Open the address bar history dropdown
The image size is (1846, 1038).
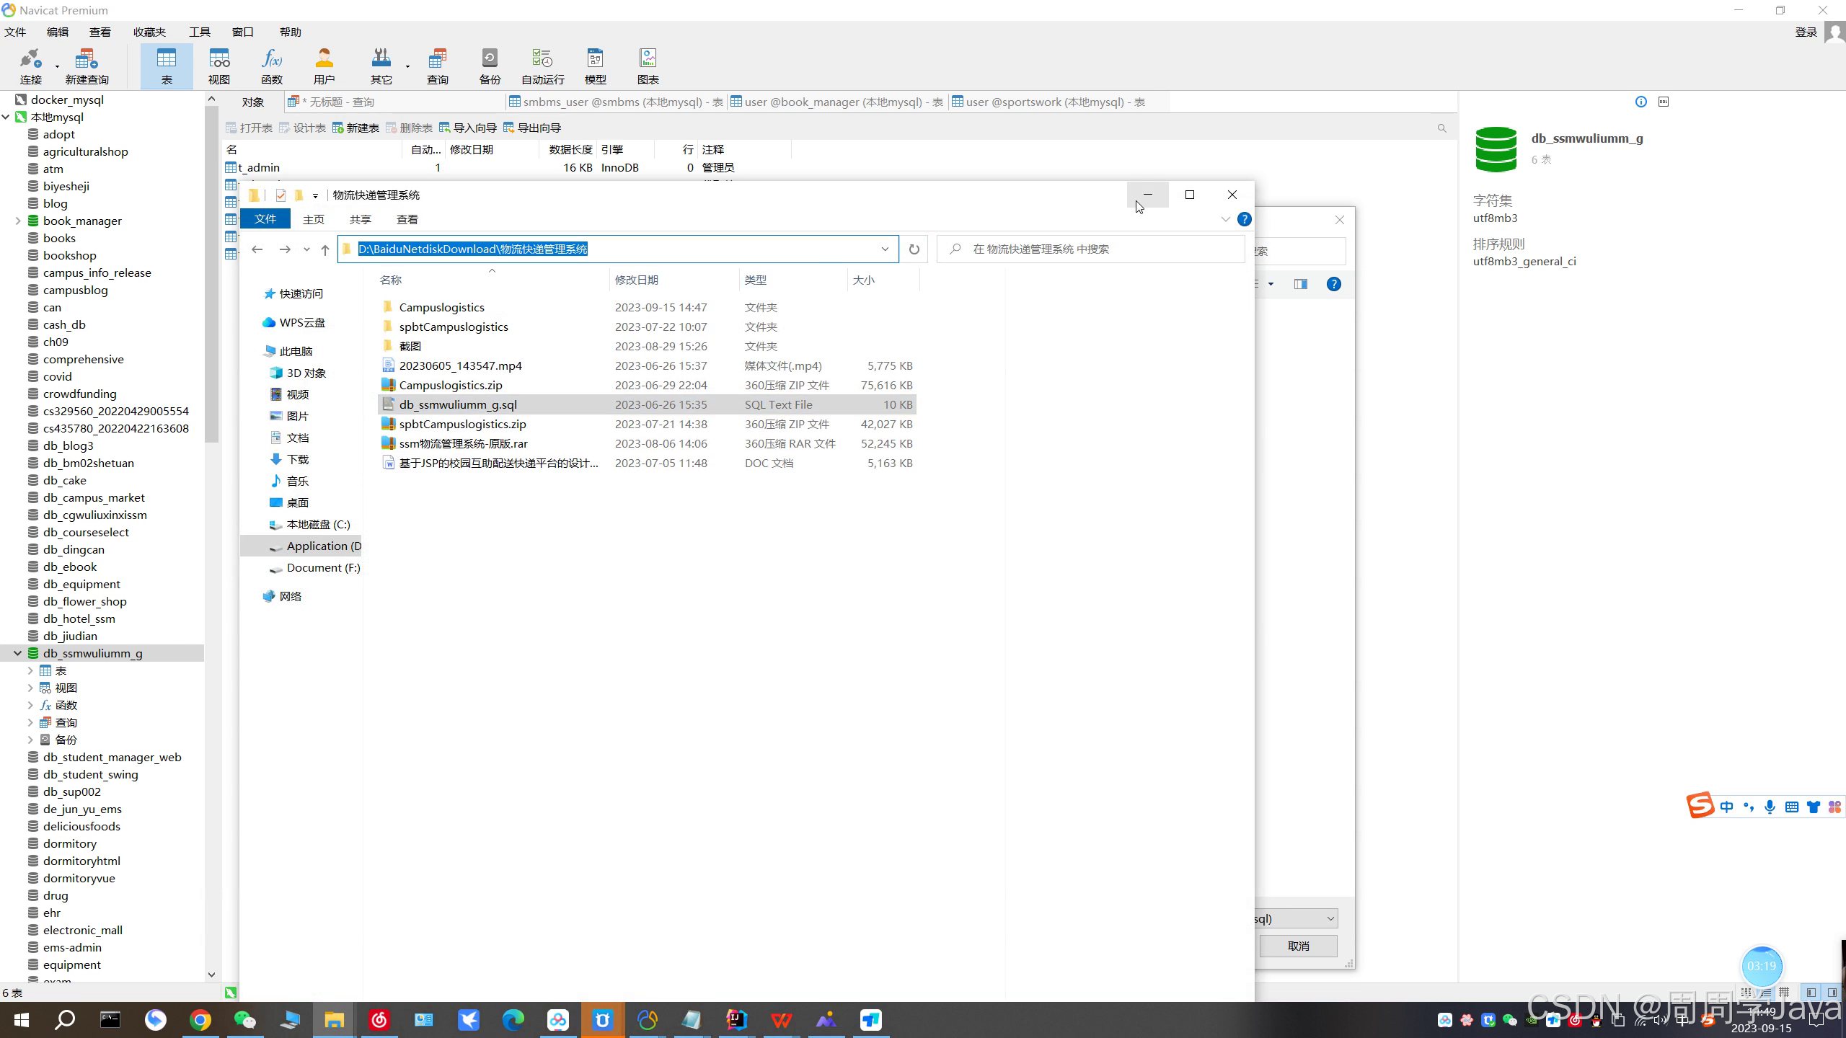point(885,249)
